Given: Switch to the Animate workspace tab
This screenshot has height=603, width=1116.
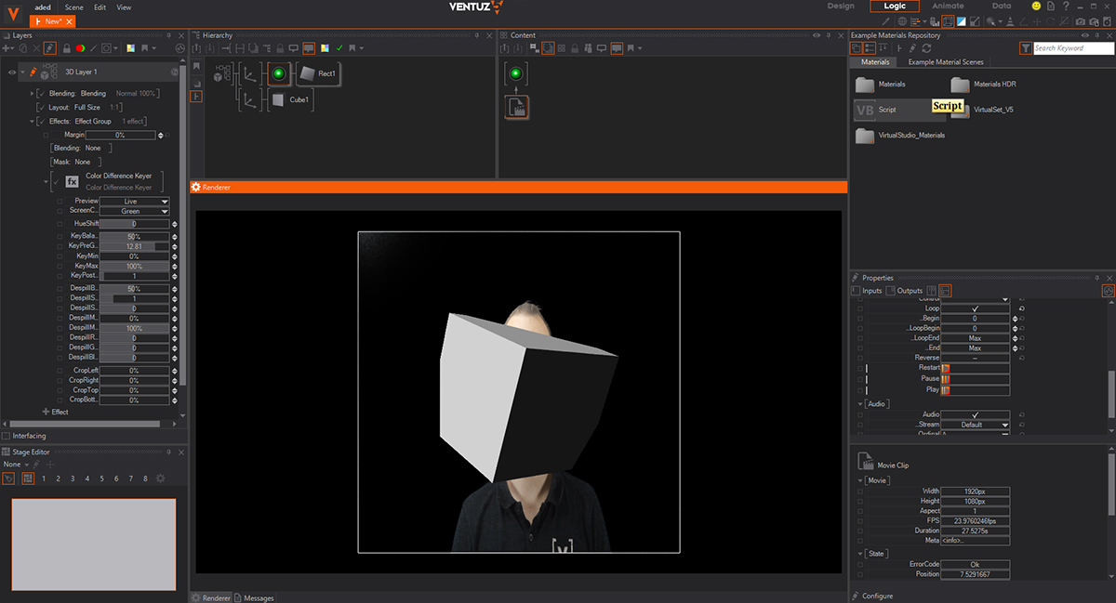Looking at the screenshot, I should tap(948, 7).
